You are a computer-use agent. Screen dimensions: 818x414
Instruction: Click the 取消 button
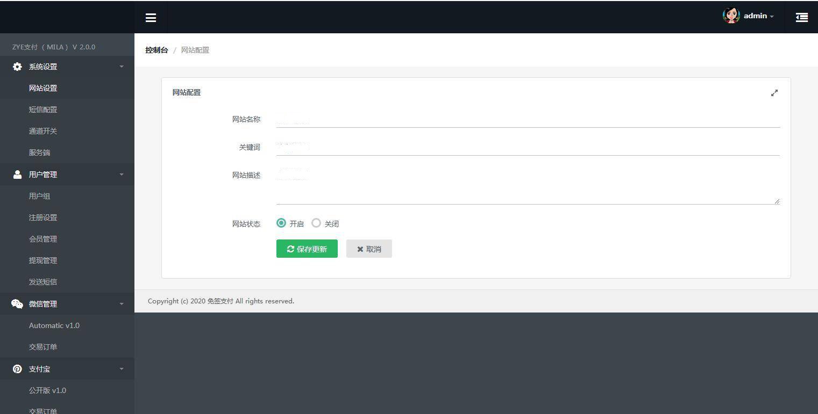click(369, 249)
